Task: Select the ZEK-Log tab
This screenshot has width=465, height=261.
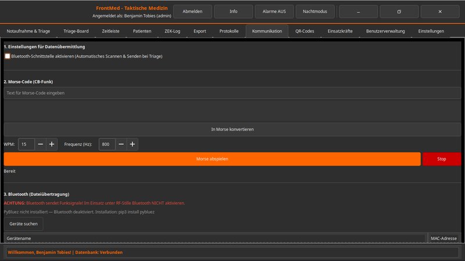Action: click(173, 31)
